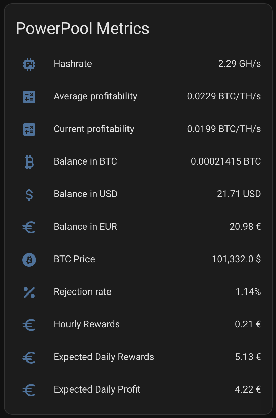Open the Expected Daily Rewards label
Screen dimensions: 276x418
[x=104, y=357]
